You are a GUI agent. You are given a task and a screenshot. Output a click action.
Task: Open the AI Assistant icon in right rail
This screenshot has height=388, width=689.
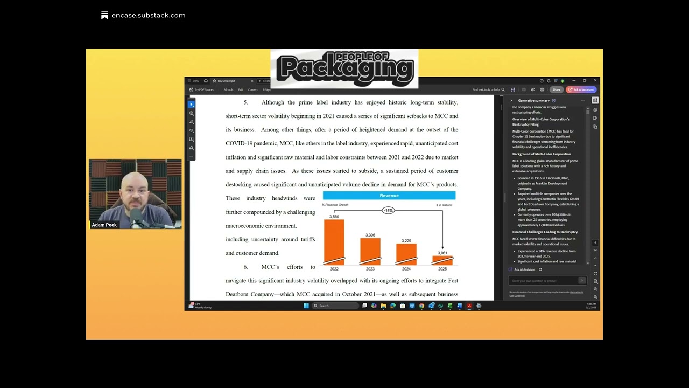(x=595, y=109)
